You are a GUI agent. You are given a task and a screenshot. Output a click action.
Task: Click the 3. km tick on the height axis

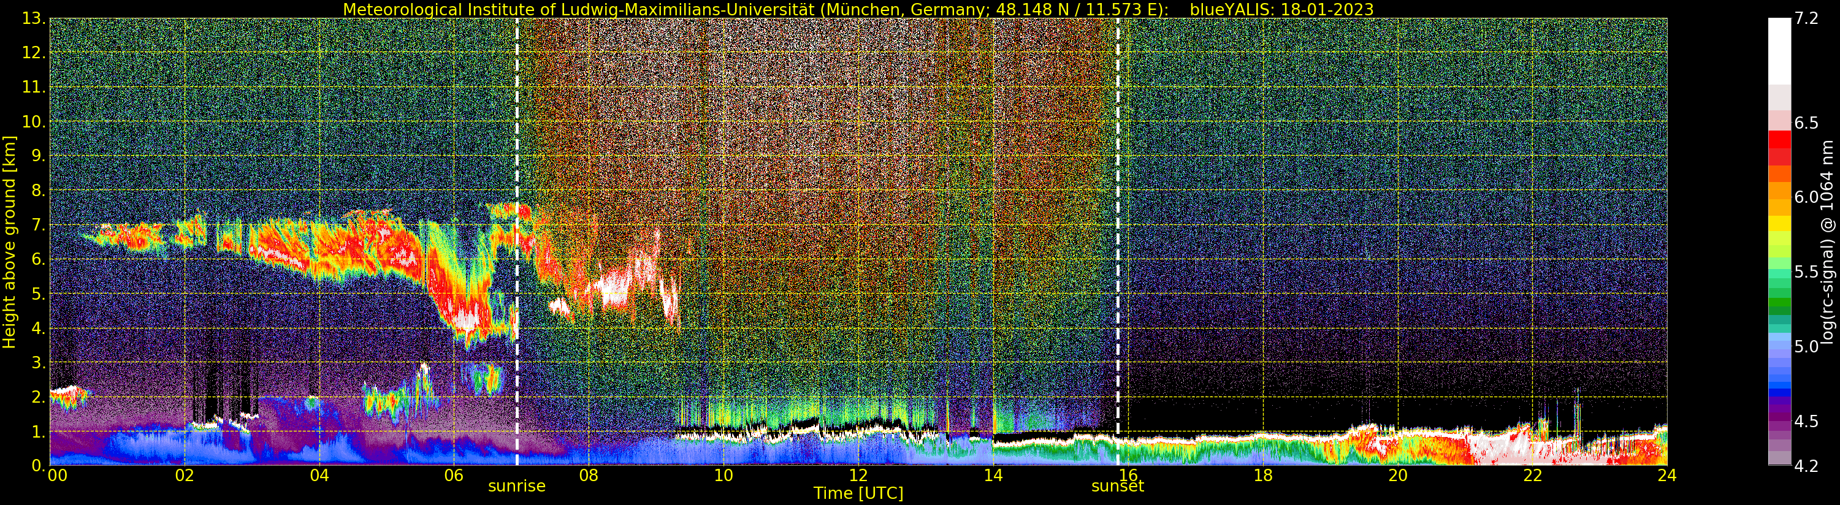pos(39,362)
